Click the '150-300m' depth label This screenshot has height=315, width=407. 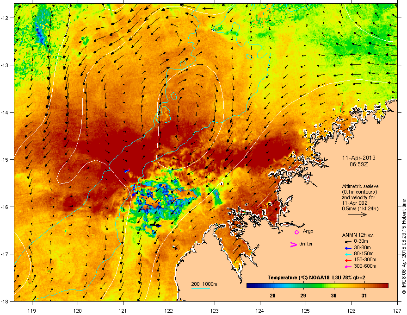pyautogui.click(x=365, y=259)
